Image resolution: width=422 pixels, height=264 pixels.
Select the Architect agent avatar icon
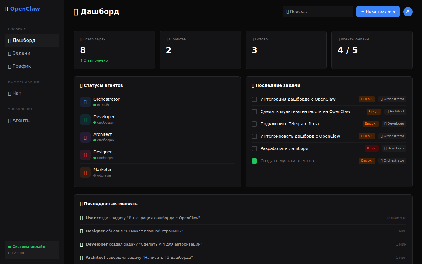(85, 137)
